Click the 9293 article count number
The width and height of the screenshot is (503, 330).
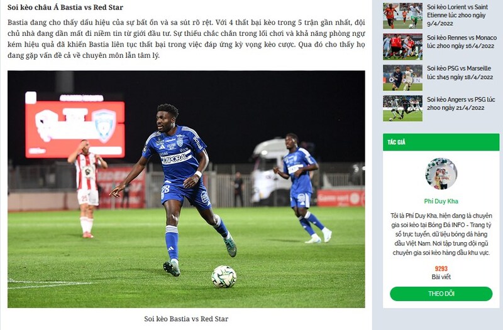(x=441, y=269)
